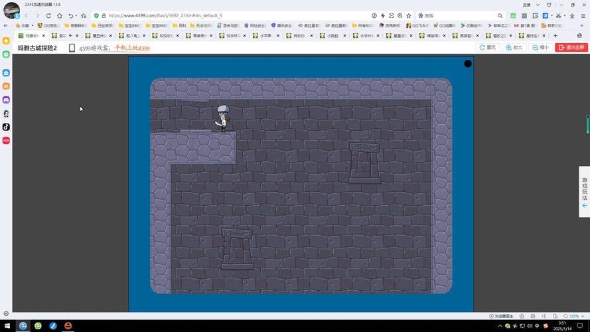Open the scissors screenshot tool

[558, 16]
